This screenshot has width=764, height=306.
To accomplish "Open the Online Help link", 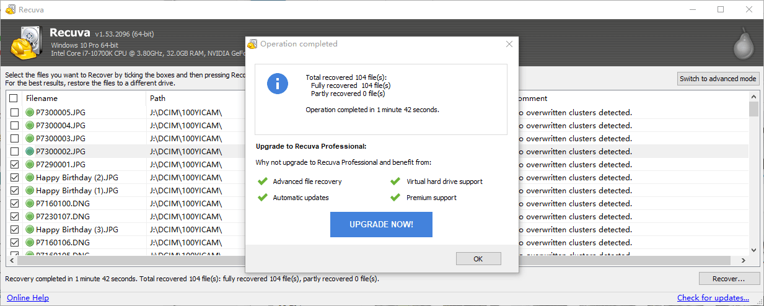I will point(28,298).
